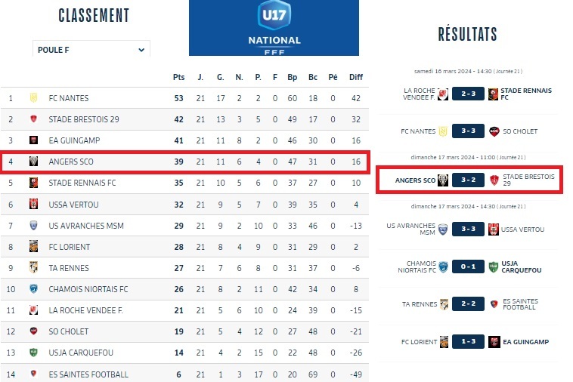Click the EA Guingamp crest in standings
The image size is (573, 382).
point(33,140)
